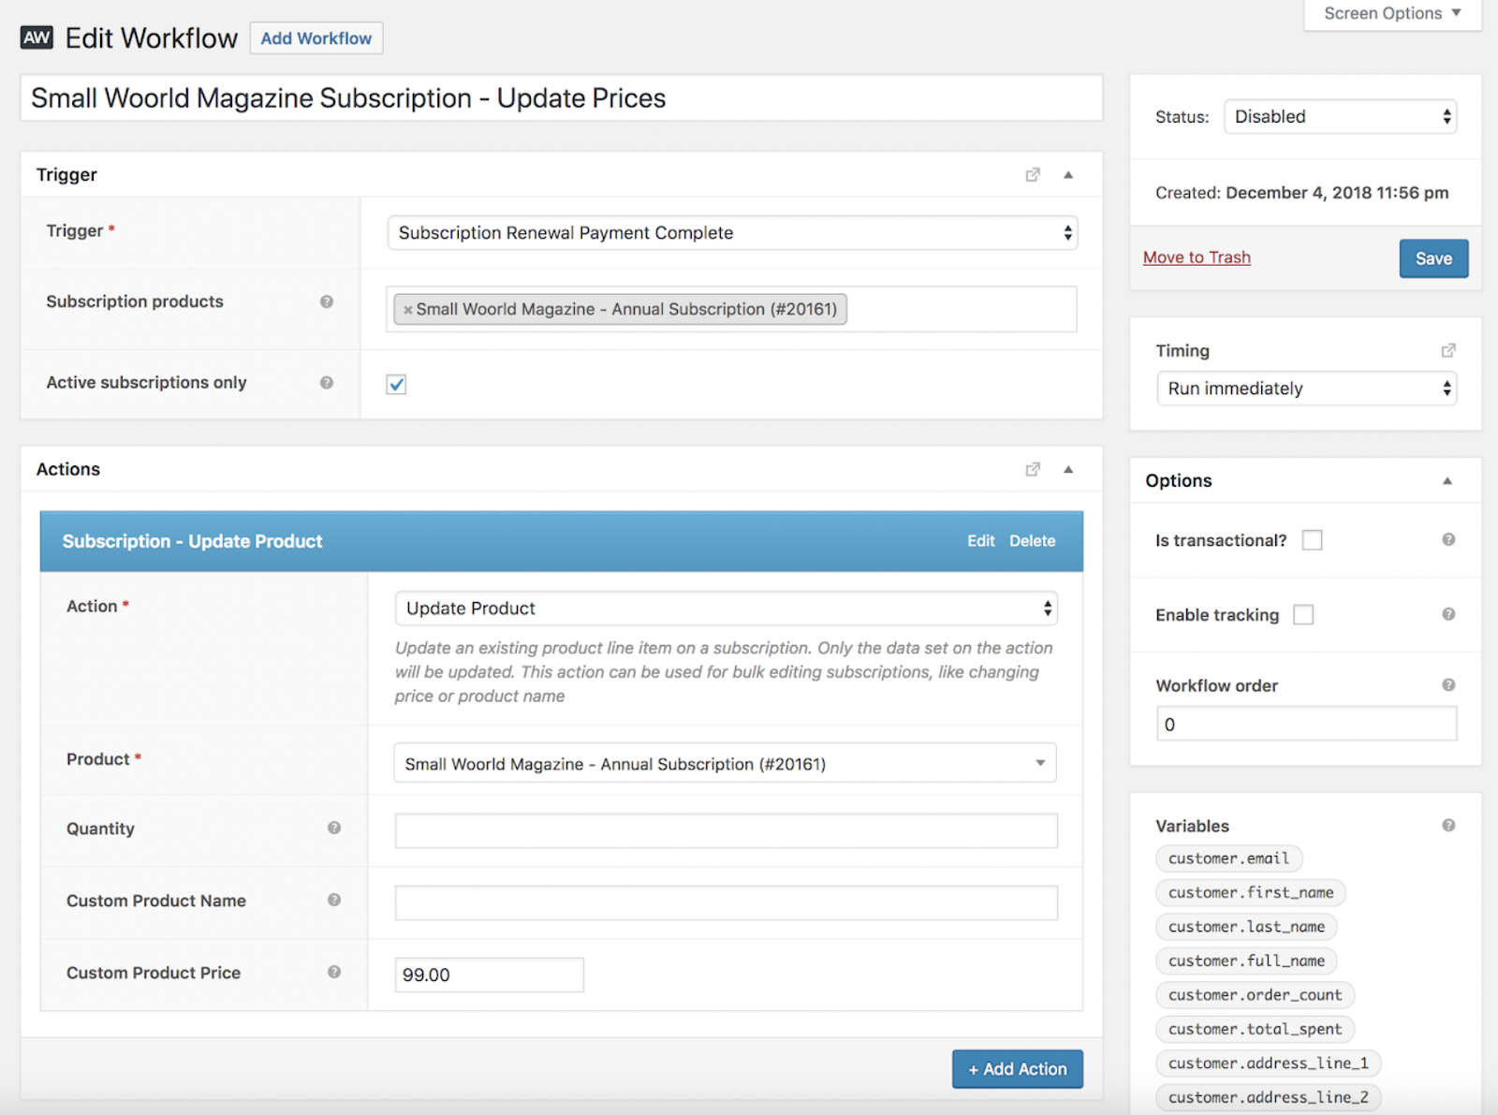Show help for Quantity field
The width and height of the screenshot is (1498, 1115).
(x=334, y=828)
